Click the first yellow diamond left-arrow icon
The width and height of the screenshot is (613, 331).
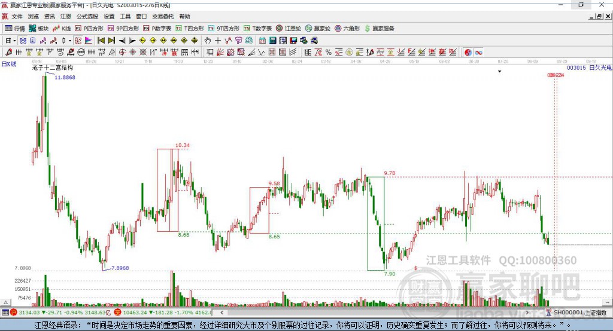tap(142, 41)
